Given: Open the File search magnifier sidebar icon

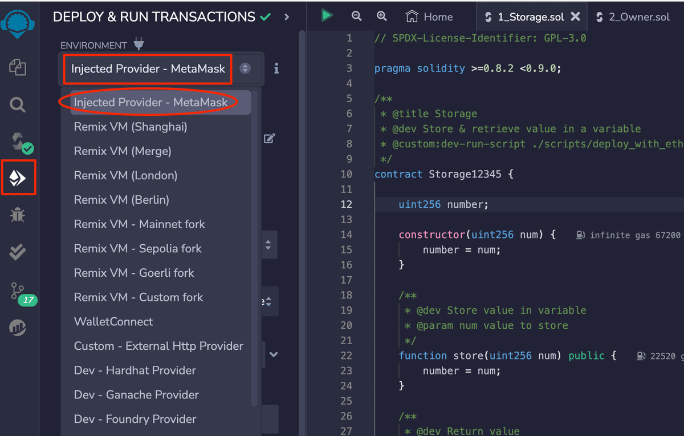Looking at the screenshot, I should coord(18,105).
